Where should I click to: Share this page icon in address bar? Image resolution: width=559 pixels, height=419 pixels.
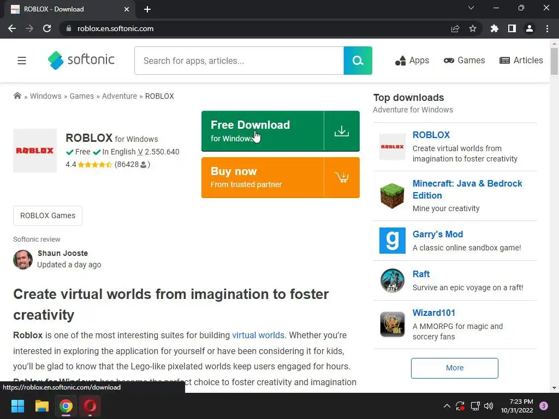[x=455, y=28]
